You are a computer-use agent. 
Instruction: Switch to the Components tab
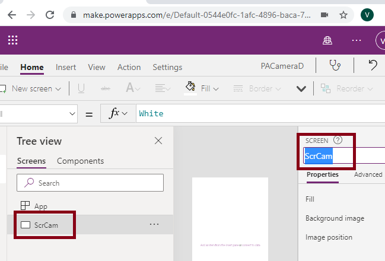click(80, 161)
